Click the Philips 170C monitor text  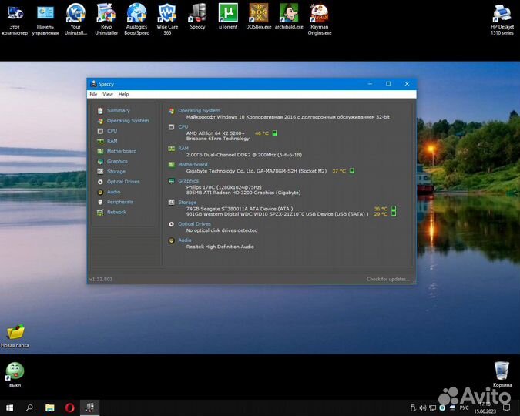click(x=224, y=187)
